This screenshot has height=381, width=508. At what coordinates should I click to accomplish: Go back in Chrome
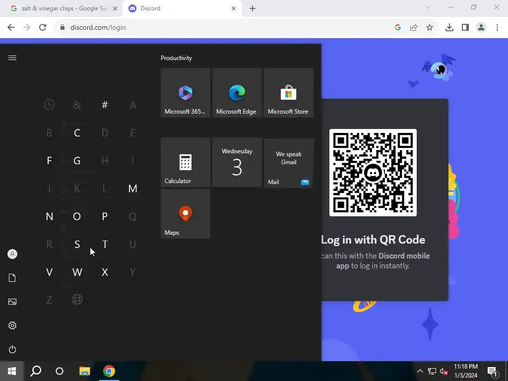point(11,28)
